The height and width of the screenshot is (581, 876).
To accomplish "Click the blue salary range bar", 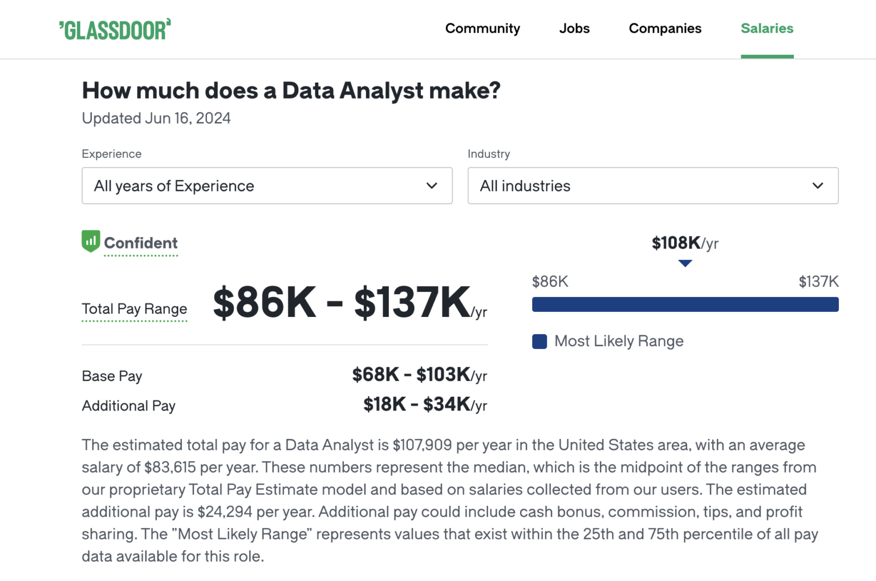I will coord(685,304).
